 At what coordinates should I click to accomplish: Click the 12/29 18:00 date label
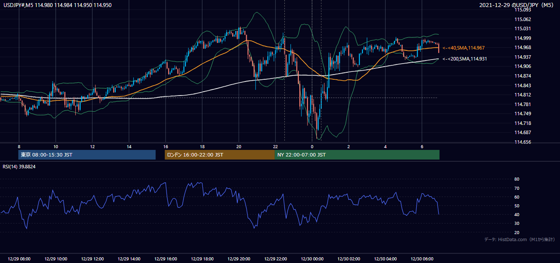[x=202, y=259]
